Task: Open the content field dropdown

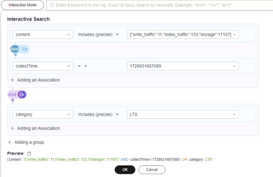Action: [43, 35]
